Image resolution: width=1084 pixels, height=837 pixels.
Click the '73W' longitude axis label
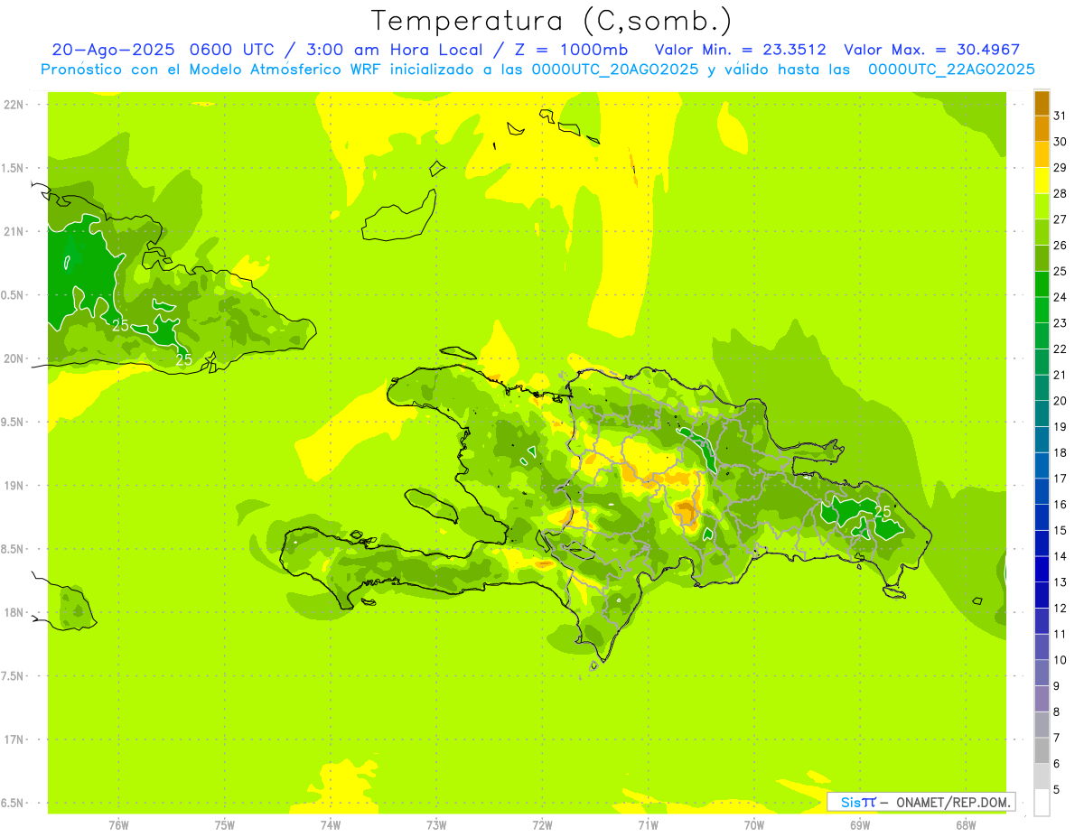tap(436, 825)
